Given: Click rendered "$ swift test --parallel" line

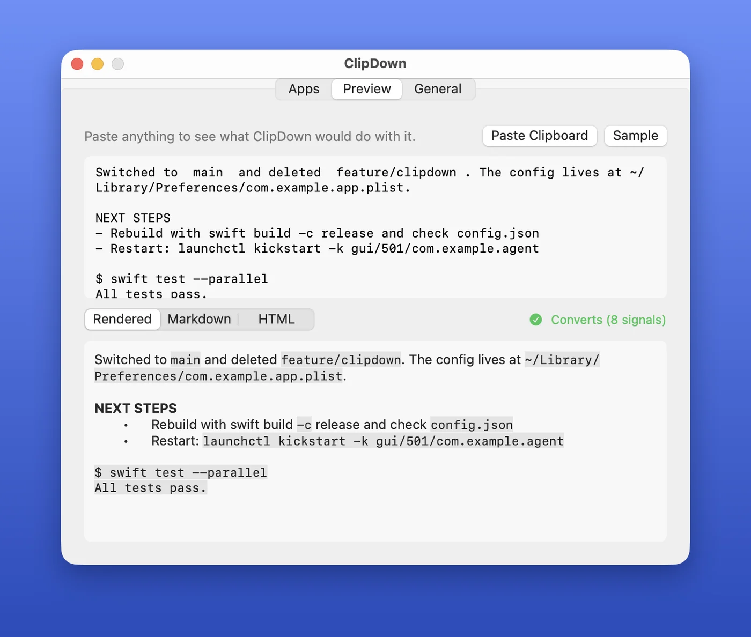Looking at the screenshot, I should coord(181,472).
